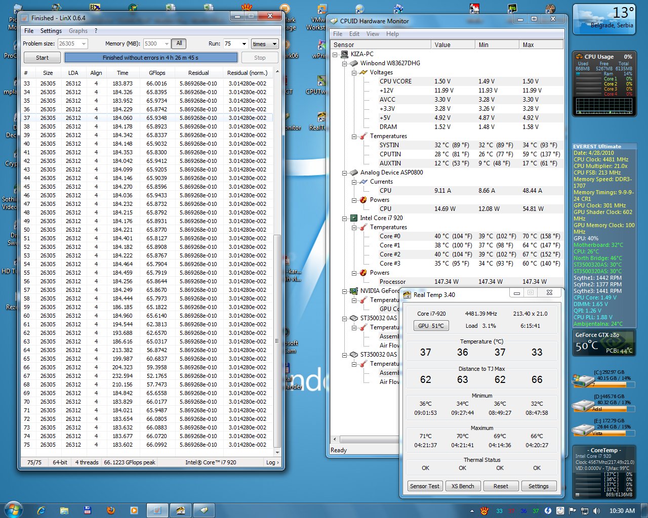Image resolution: width=648 pixels, height=518 pixels.
Task: Click the Currents node icon in HWMonitor
Action: [363, 182]
